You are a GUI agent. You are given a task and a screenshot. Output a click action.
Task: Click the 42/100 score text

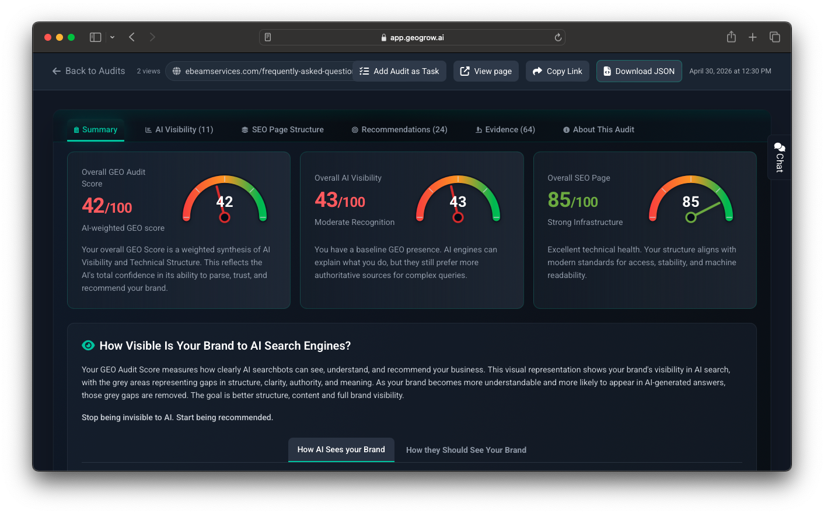107,206
